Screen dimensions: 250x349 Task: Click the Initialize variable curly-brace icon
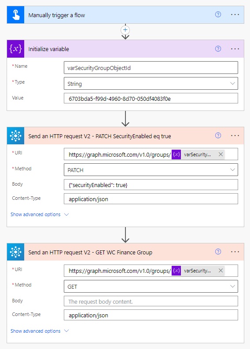[15, 49]
